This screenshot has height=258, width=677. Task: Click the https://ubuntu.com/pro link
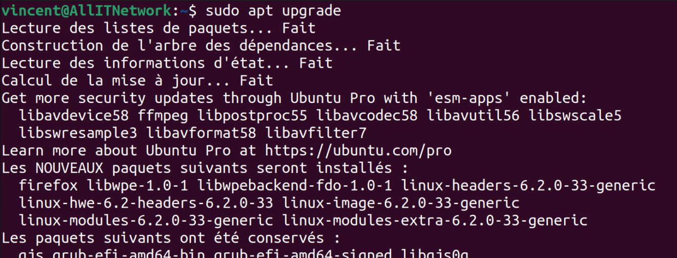click(359, 151)
